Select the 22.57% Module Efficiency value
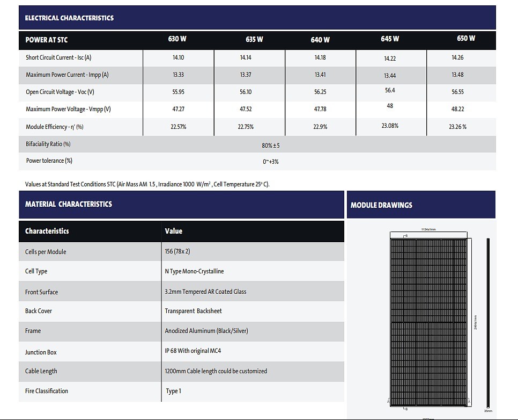This screenshot has height=420, width=518. tap(178, 127)
